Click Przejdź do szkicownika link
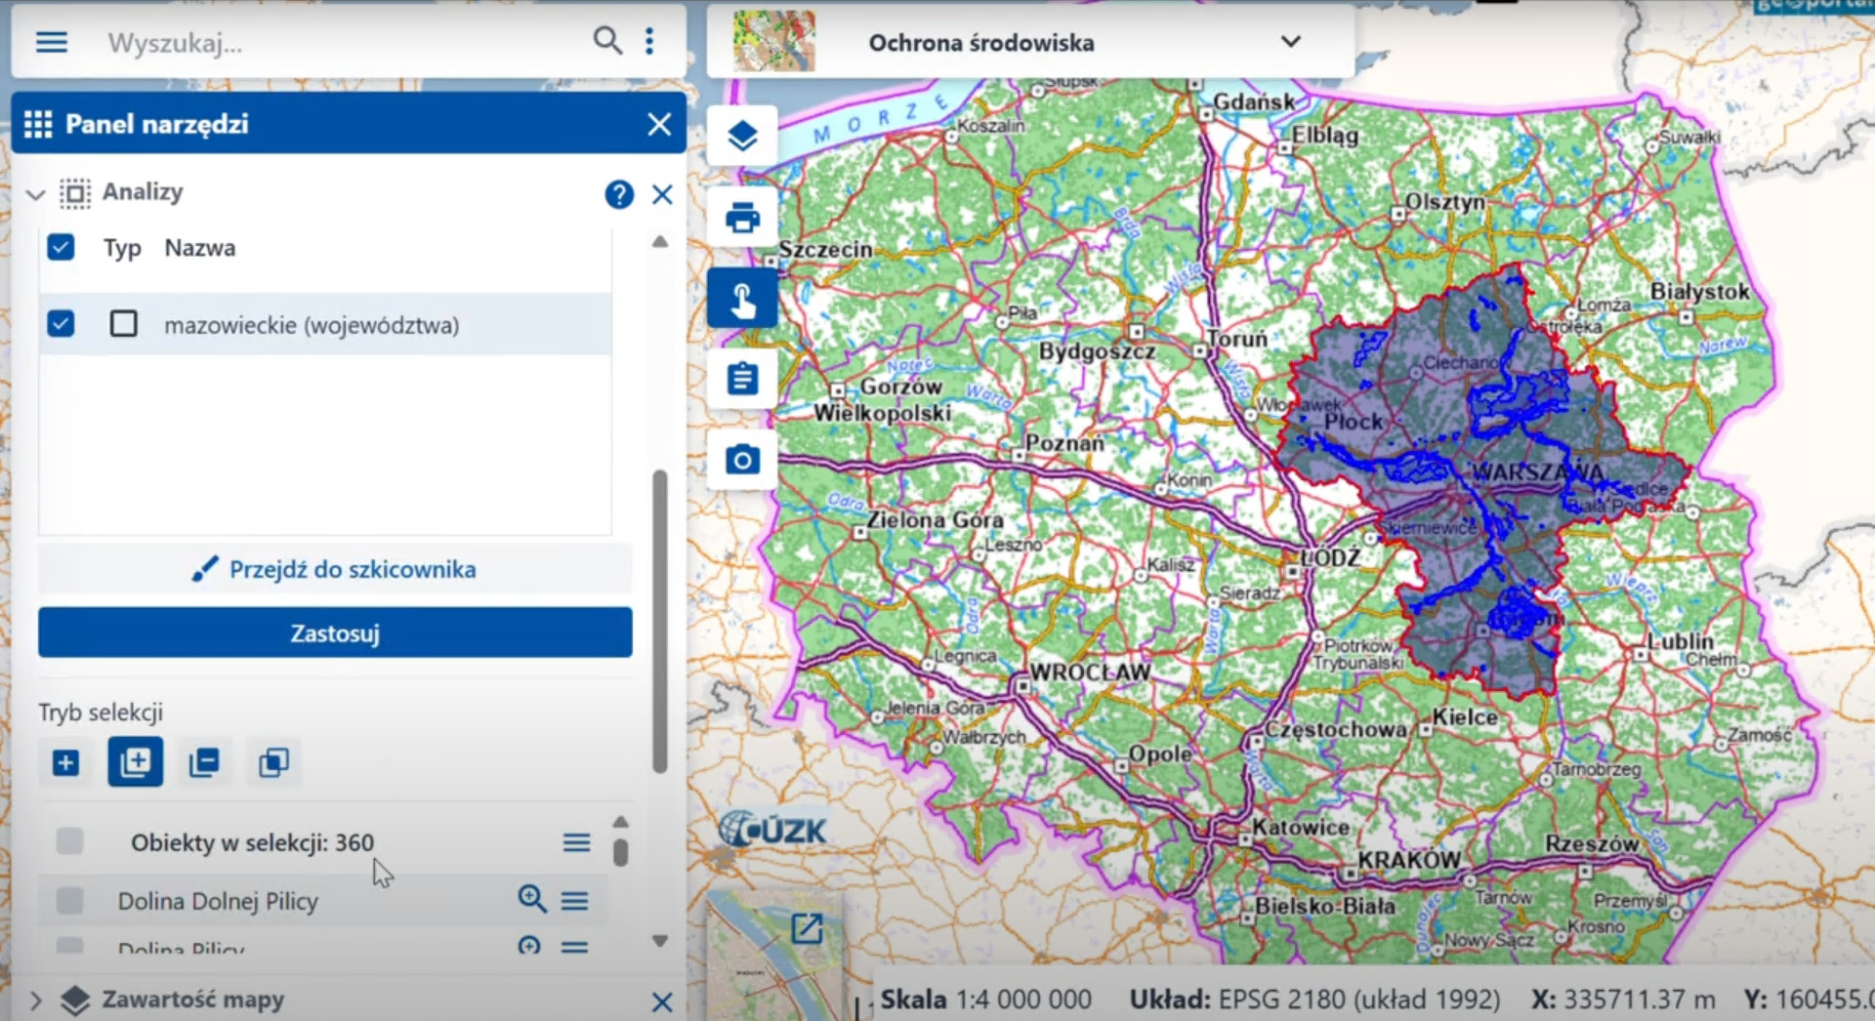Viewport: 1875px width, 1021px height. (x=334, y=569)
